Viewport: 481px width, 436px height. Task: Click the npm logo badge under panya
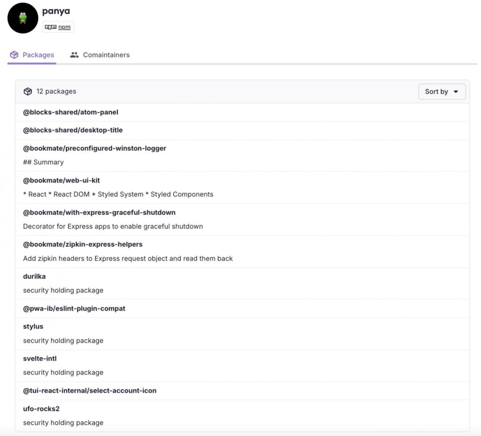(x=50, y=27)
